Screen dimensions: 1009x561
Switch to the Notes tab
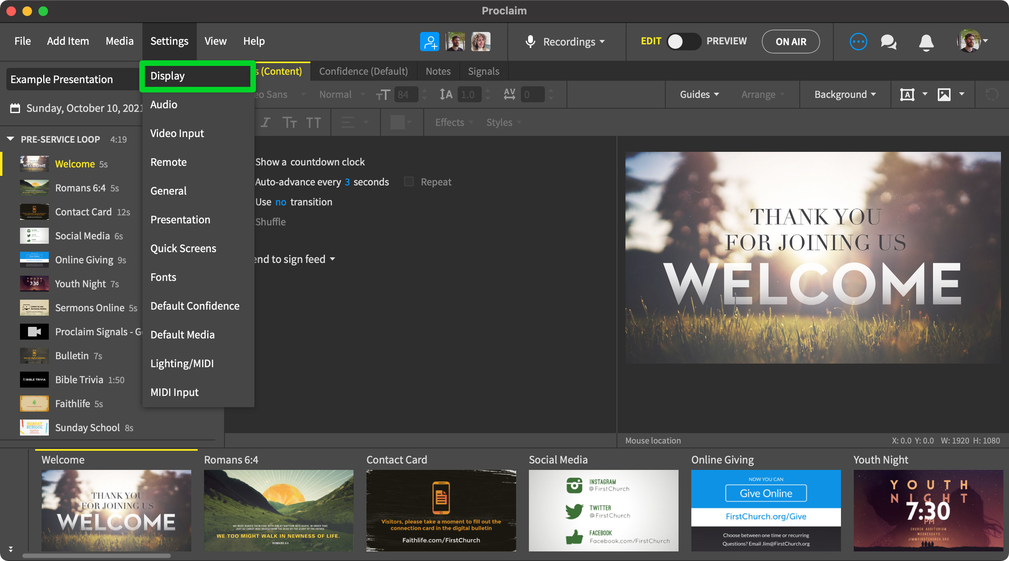click(438, 71)
